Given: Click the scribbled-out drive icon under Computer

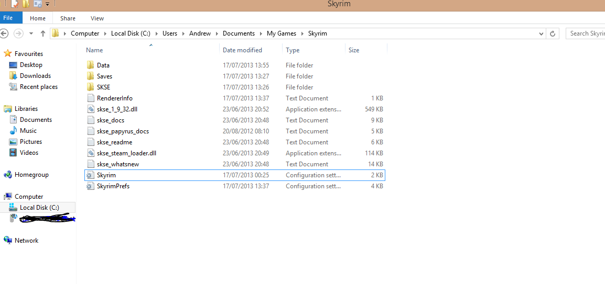Looking at the screenshot, I should (x=13, y=219).
